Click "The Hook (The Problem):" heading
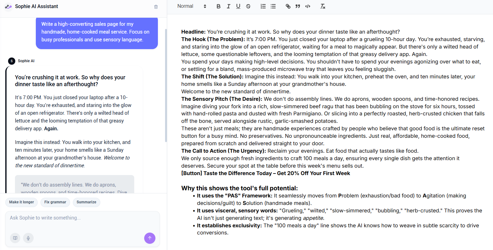Screen dimensions: 493x250 (x=213, y=39)
